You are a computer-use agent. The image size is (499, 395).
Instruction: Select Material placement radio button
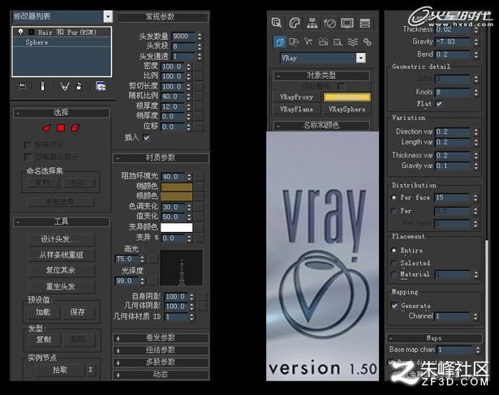pos(394,274)
